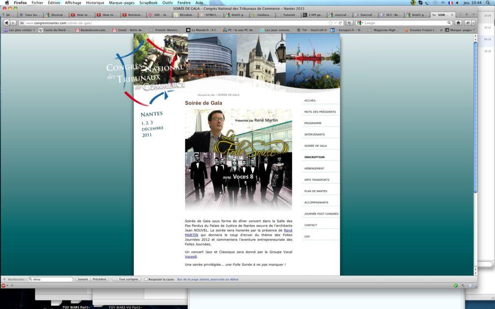Click the scrollbar up arrow
495x309 pixels.
[x=476, y=36]
